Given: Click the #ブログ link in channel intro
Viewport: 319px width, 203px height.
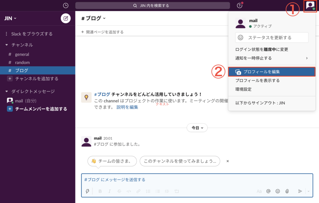Looking at the screenshot, I should (x=102, y=94).
